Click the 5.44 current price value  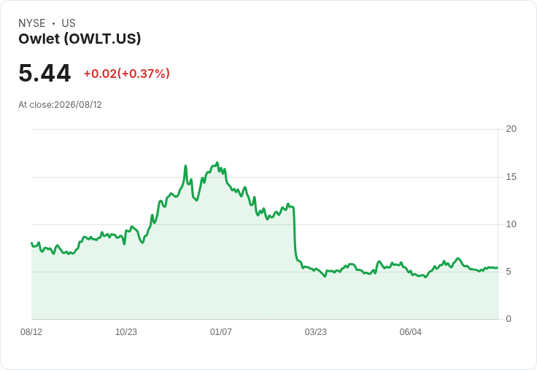click(x=45, y=73)
